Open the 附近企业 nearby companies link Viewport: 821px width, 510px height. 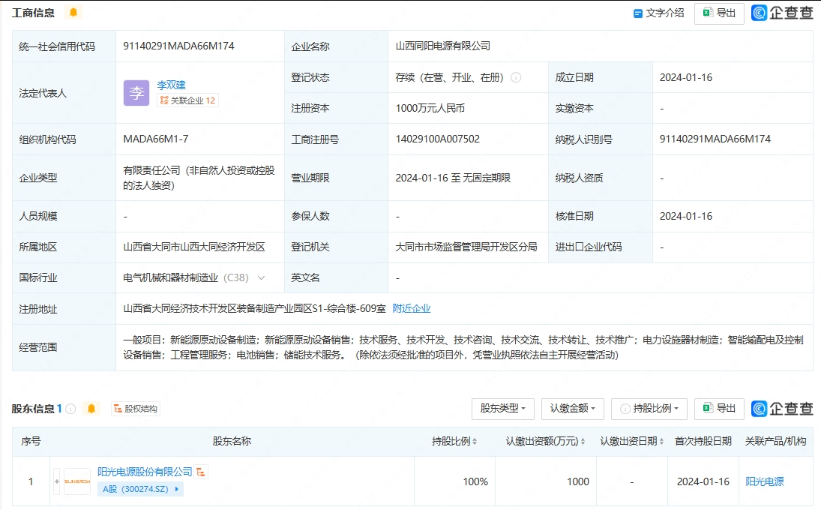point(412,308)
